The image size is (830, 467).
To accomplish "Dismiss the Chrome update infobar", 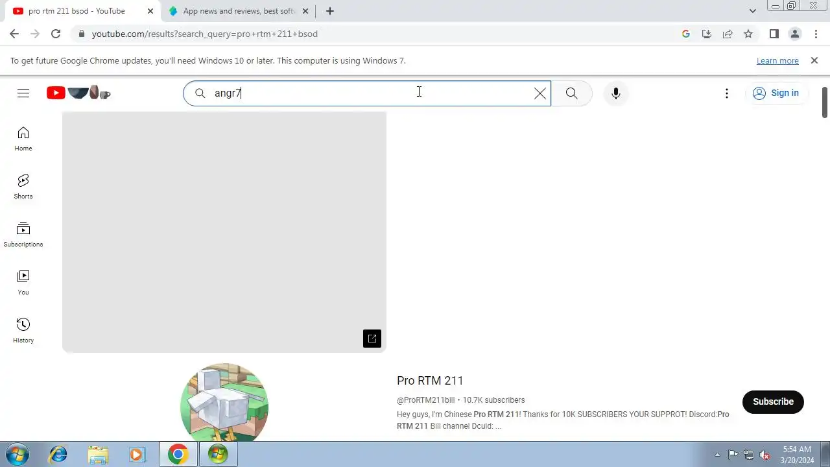I will [x=814, y=60].
